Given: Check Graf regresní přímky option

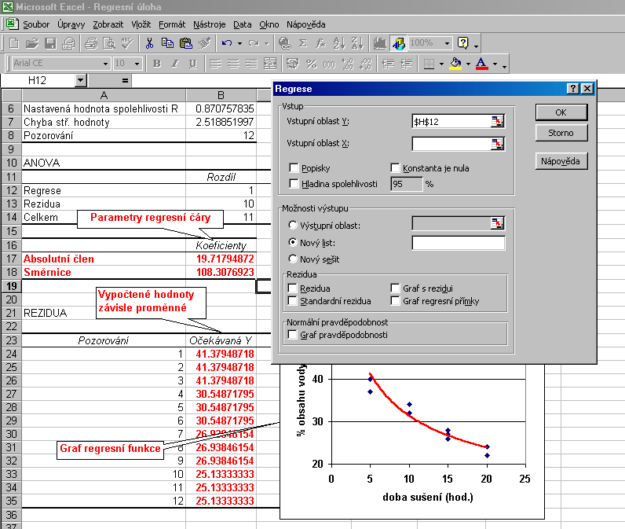Looking at the screenshot, I should (395, 301).
